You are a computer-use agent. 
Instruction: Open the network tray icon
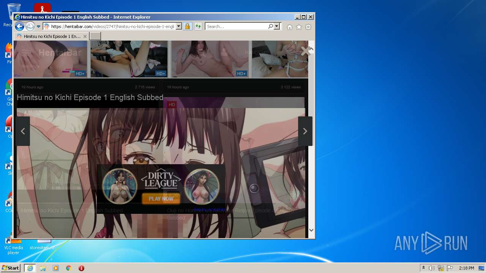[x=441, y=268]
